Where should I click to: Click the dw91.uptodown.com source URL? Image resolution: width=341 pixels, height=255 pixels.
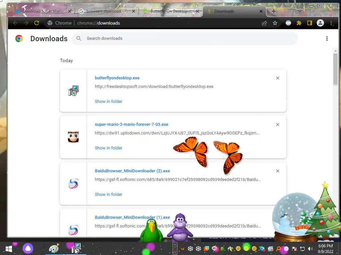click(x=177, y=133)
